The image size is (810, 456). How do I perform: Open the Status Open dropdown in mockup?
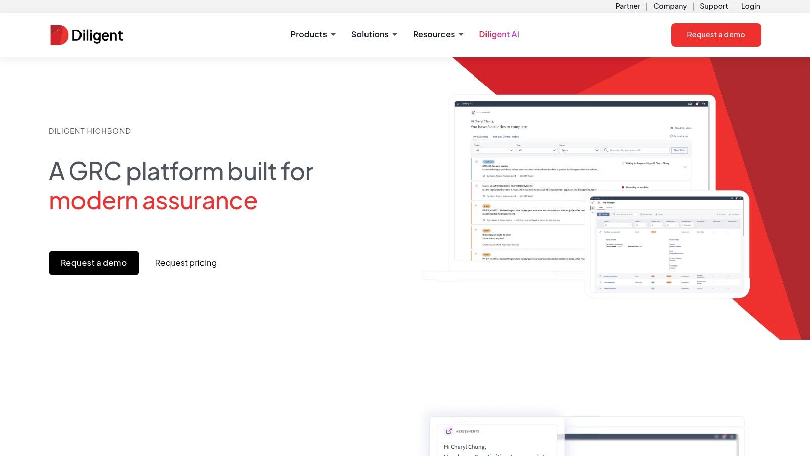pos(580,150)
